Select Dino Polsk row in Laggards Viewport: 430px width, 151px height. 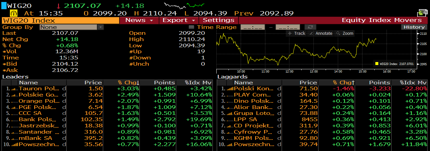click(322, 101)
